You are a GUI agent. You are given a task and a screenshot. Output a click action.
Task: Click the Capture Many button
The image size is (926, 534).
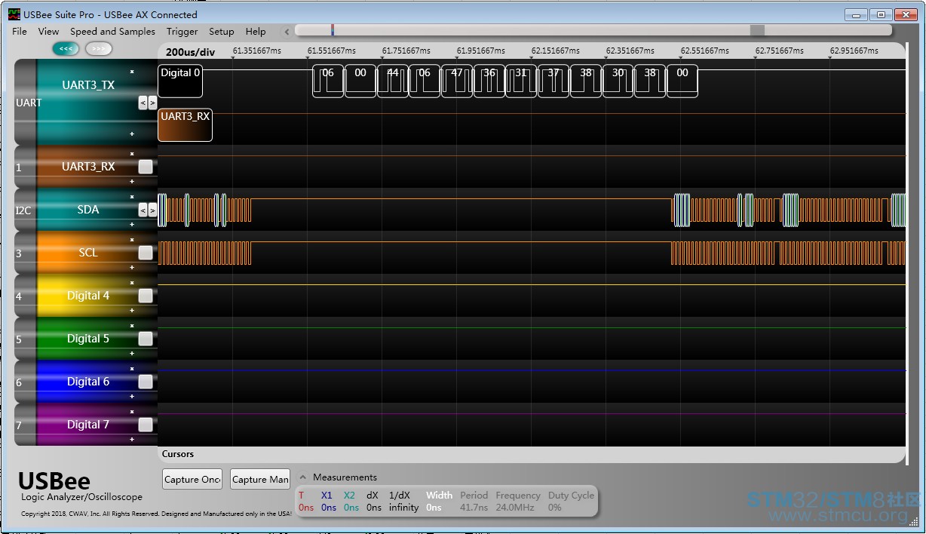coord(260,479)
